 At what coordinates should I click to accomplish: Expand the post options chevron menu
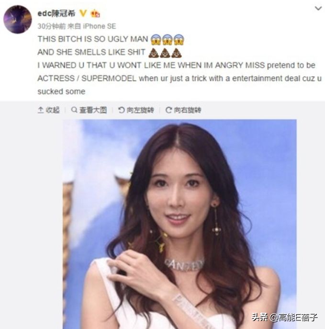(x=318, y=9)
